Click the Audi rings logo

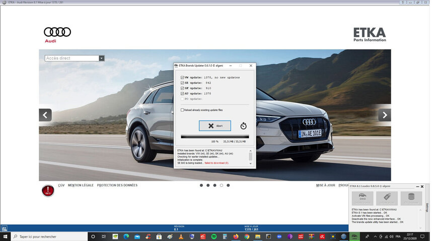(57, 32)
